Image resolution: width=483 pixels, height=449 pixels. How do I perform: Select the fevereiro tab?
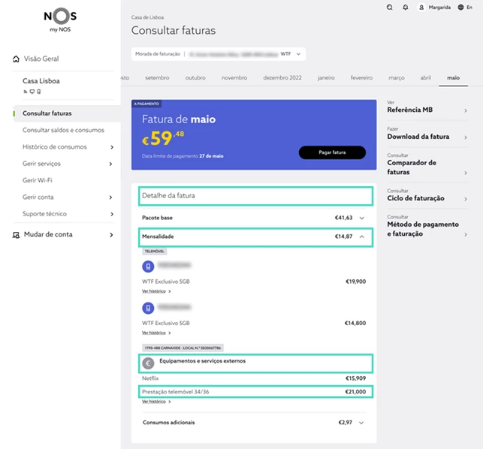click(361, 78)
